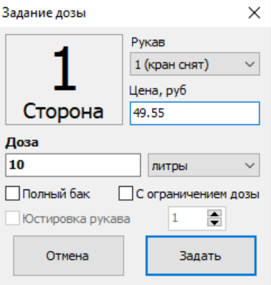Viewport: 271px width, 285px height.
Task: Click the Цена, руб label
Action: [x=158, y=90]
